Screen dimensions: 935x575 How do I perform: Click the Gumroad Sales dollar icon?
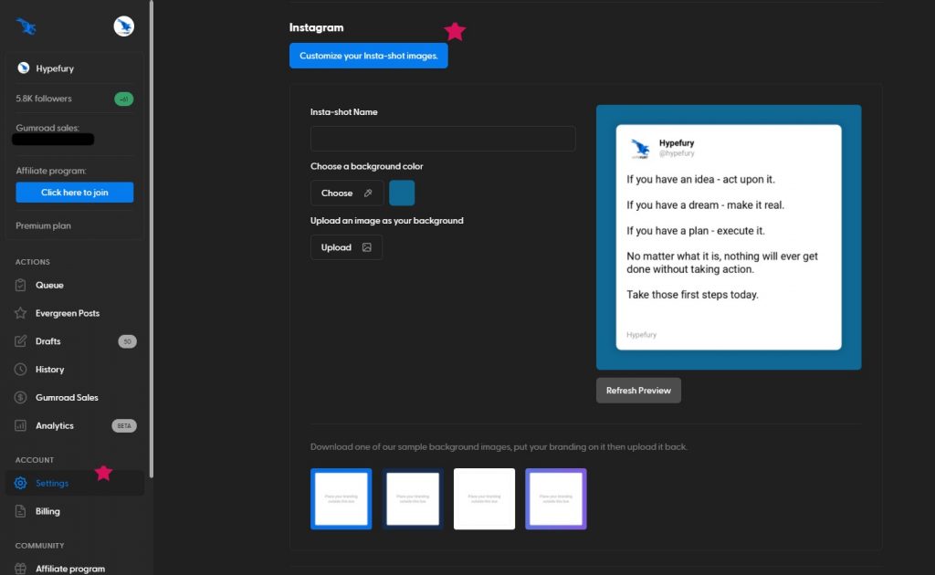coord(21,398)
